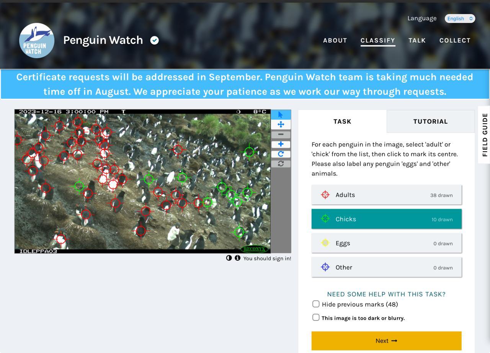Enable Hide previous marks checkbox
Viewport: 490px width, 353px height.
316,304
